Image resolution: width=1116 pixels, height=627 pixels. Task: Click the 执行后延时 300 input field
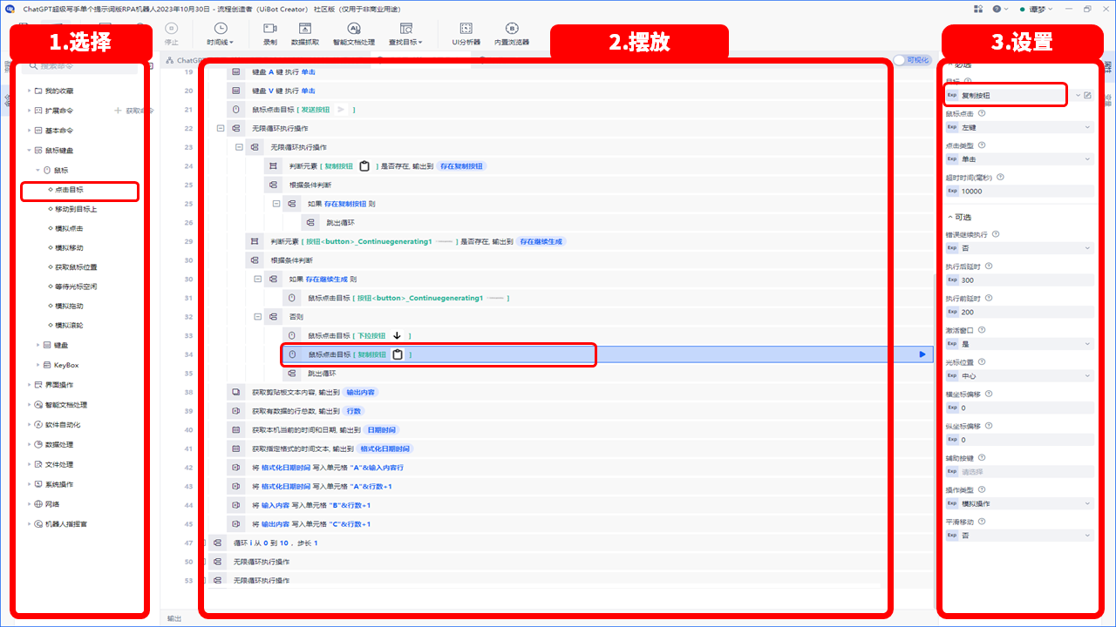pyautogui.click(x=1019, y=280)
